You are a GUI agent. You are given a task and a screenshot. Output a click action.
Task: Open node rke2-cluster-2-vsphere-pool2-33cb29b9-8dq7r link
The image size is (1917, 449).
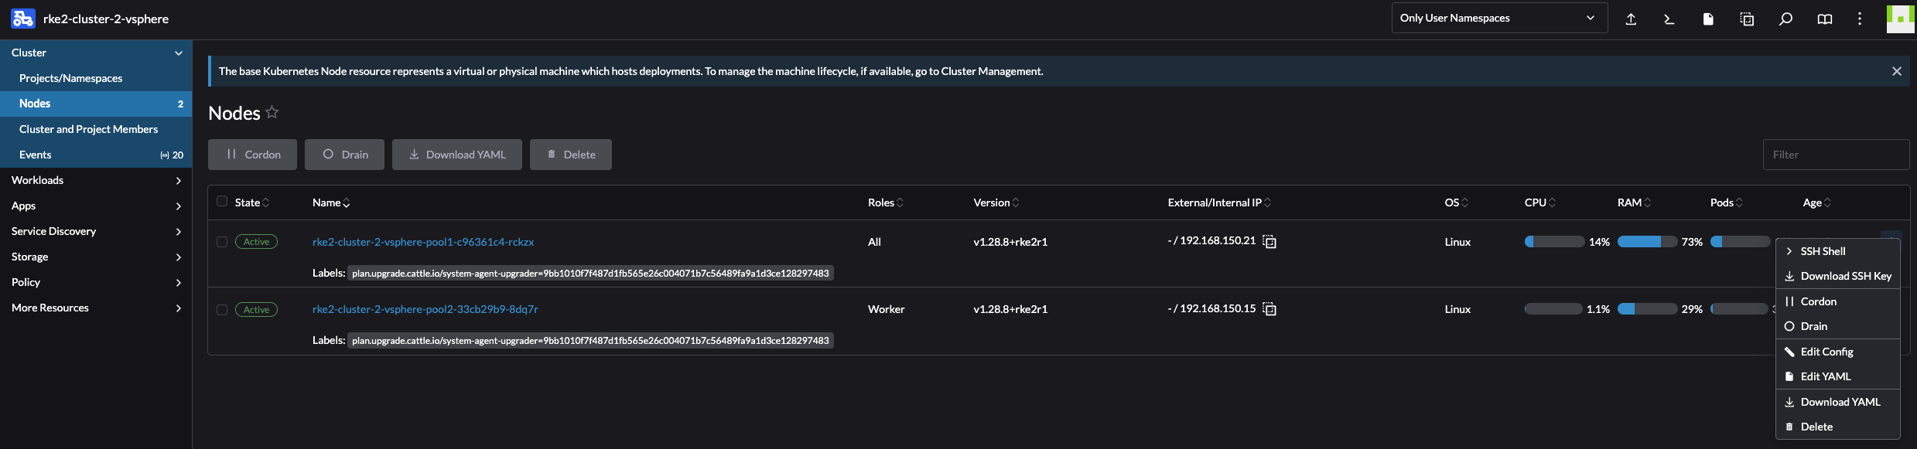point(425,309)
